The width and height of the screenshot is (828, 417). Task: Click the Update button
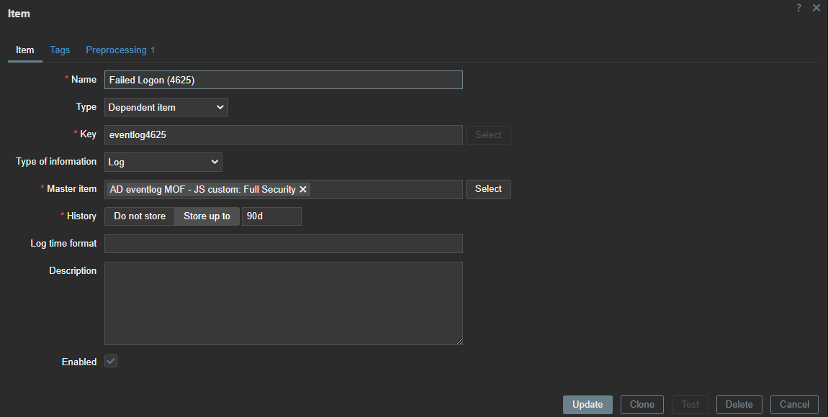[x=588, y=405]
